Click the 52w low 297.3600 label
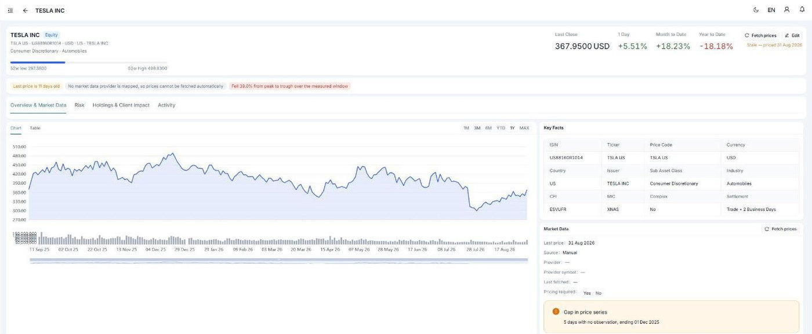 [x=28, y=68]
